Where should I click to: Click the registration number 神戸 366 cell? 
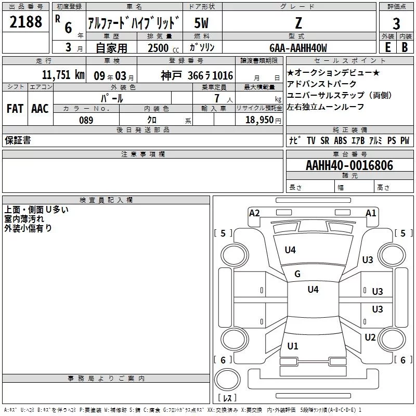pos(186,75)
